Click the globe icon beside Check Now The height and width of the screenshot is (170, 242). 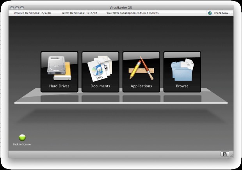(x=210, y=13)
